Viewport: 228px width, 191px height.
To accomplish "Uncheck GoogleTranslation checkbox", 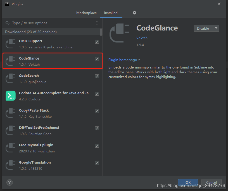I will (97, 163).
